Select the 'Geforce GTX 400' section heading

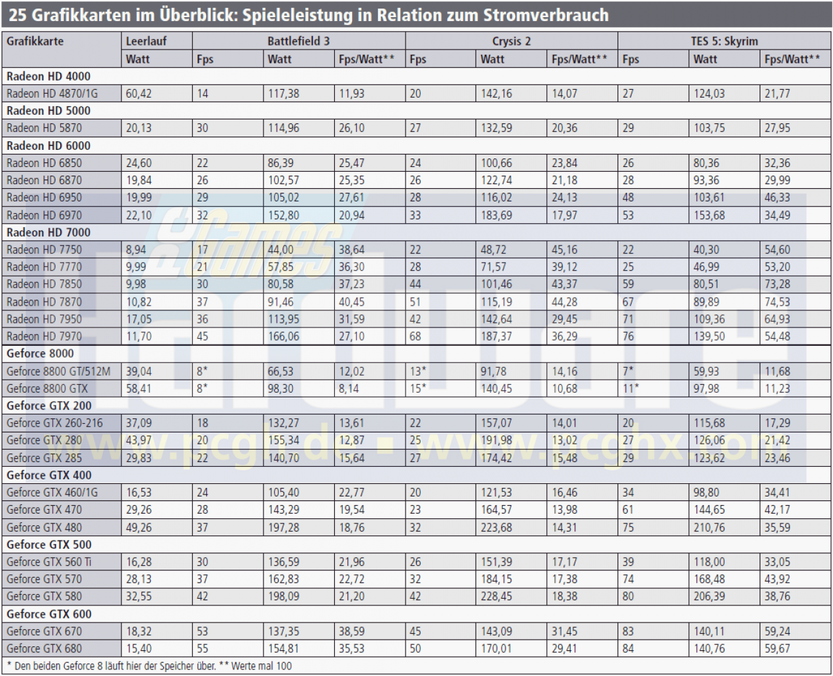(49, 475)
